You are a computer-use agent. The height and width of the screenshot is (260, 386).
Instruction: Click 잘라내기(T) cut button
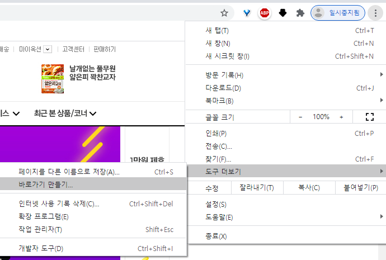click(x=257, y=188)
